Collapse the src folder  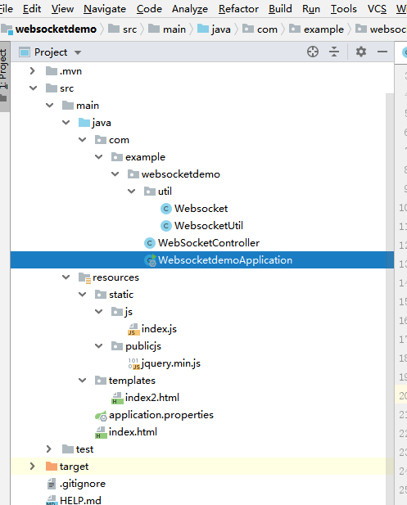click(34, 88)
